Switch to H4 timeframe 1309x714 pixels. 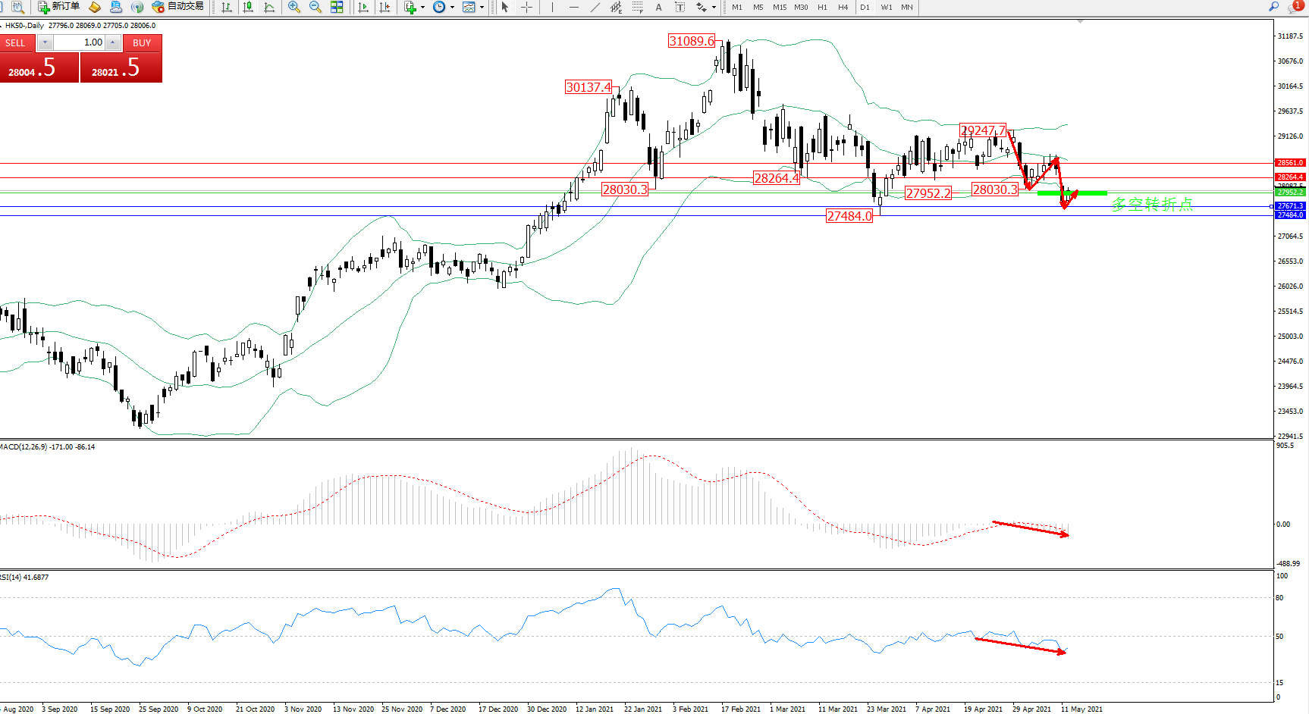(843, 7)
